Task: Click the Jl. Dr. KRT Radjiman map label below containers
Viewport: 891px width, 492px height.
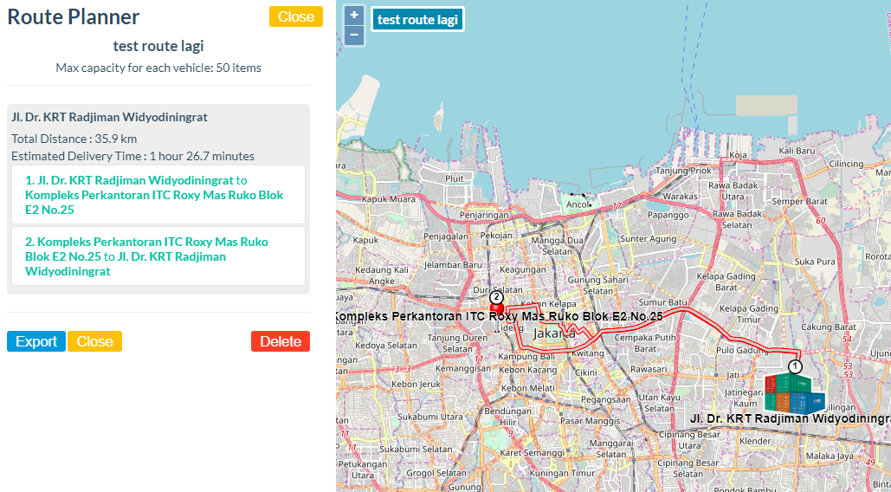Action: [790, 419]
